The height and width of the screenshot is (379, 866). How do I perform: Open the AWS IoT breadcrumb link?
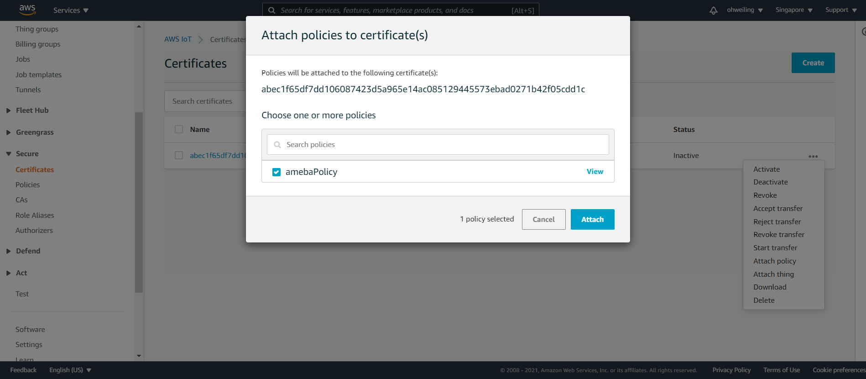point(178,39)
